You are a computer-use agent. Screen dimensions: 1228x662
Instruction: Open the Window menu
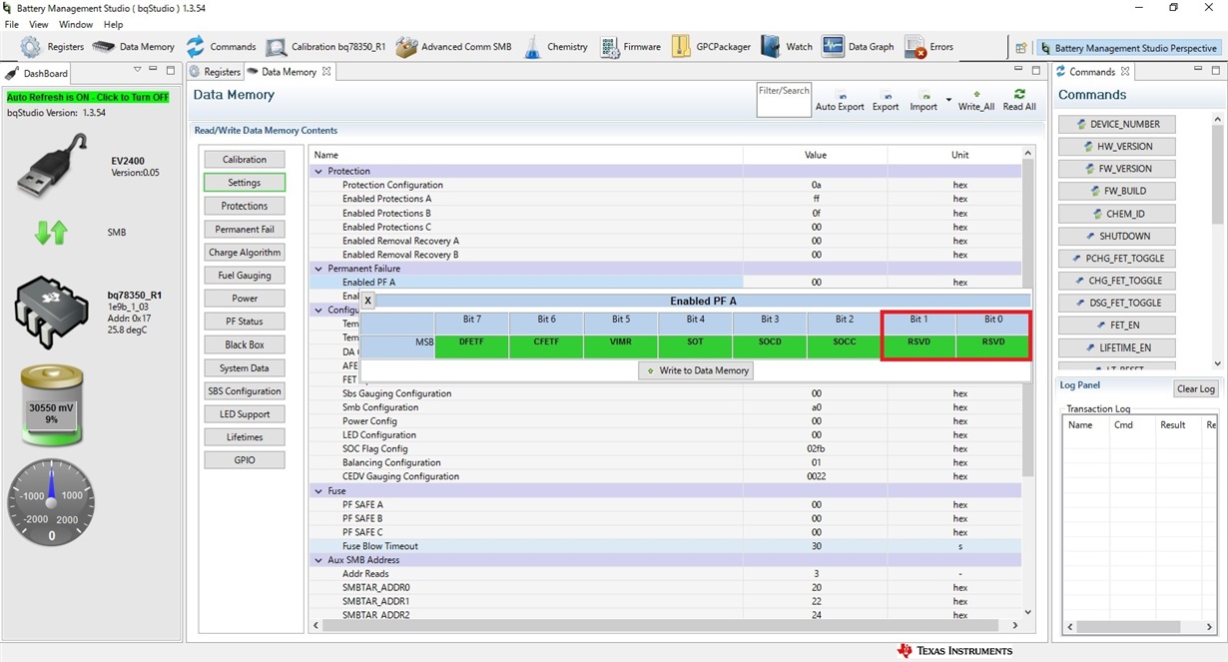tap(76, 24)
